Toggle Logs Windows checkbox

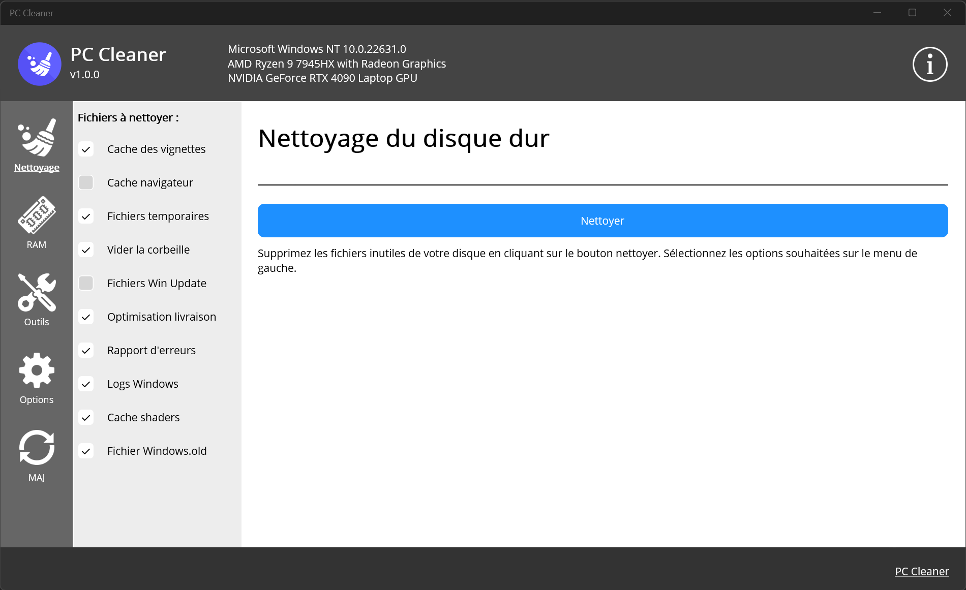coord(86,384)
